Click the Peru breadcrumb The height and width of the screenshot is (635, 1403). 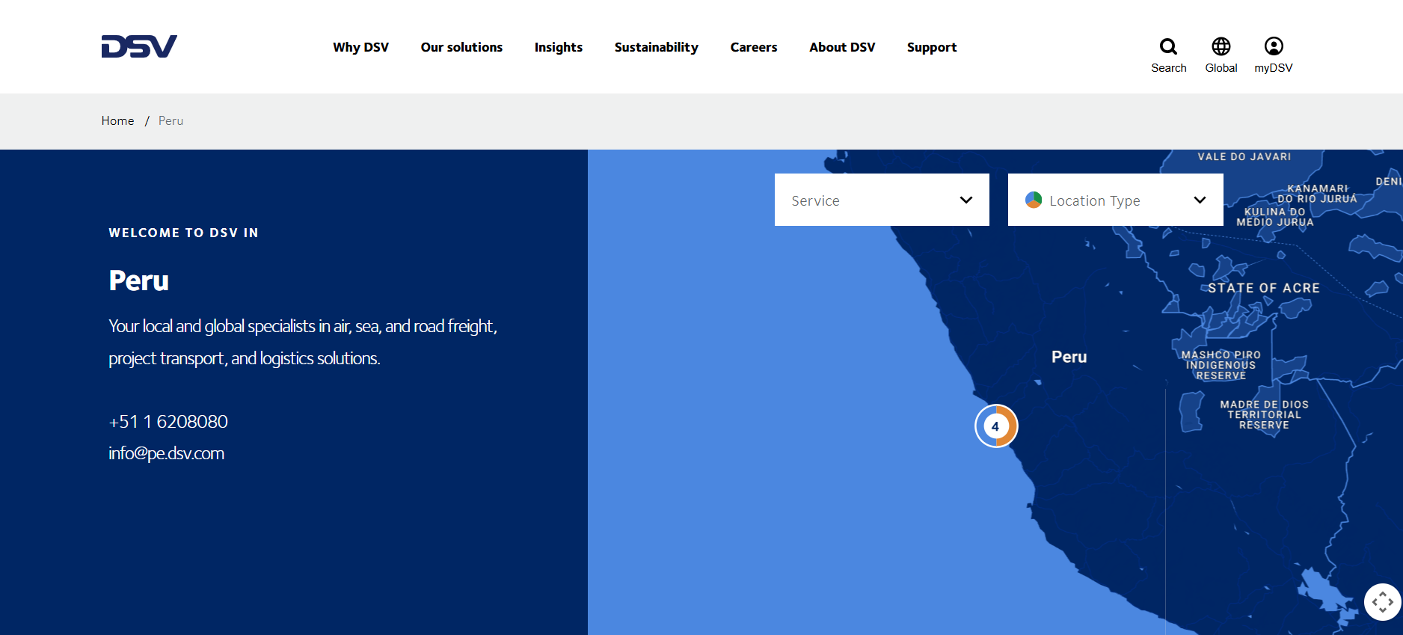(x=171, y=121)
